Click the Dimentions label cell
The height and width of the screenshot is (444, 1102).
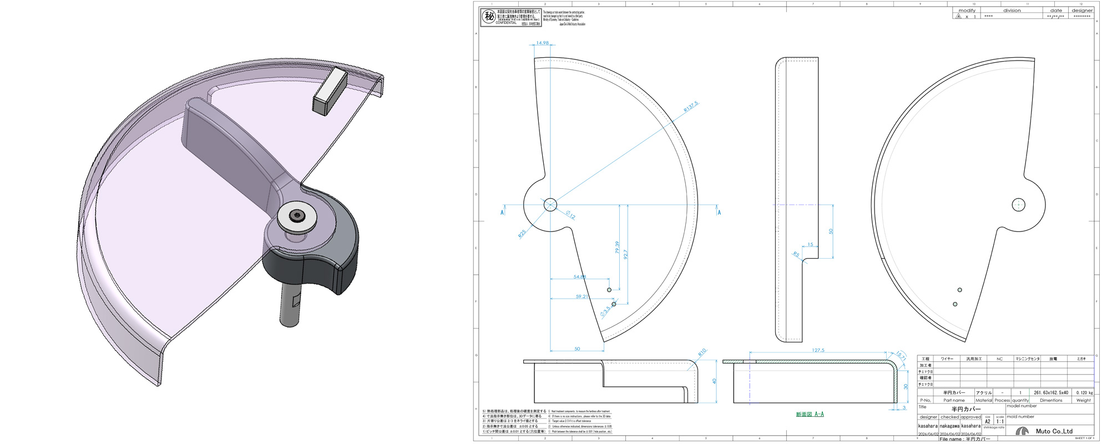pyautogui.click(x=1051, y=400)
